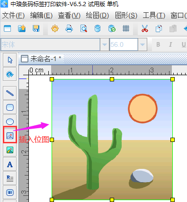Toggle the grid display icon

pyautogui.click(x=126, y=28)
